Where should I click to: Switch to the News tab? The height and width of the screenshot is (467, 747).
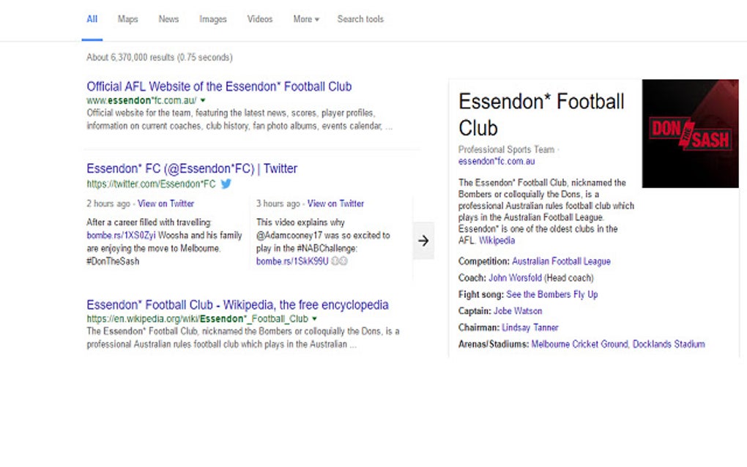(168, 19)
